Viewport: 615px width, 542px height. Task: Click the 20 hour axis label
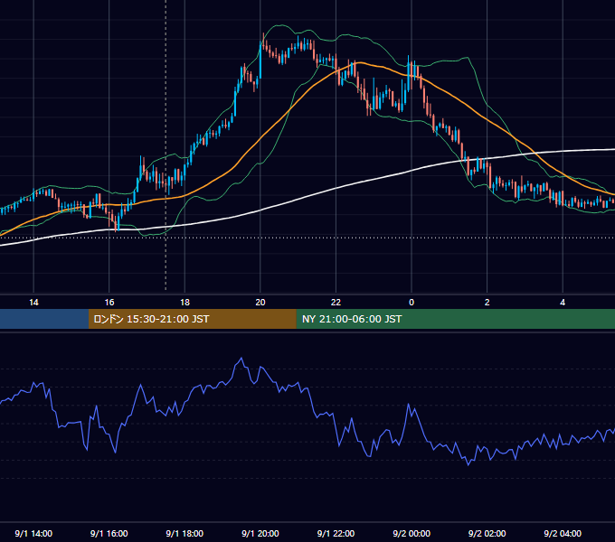[x=260, y=303]
